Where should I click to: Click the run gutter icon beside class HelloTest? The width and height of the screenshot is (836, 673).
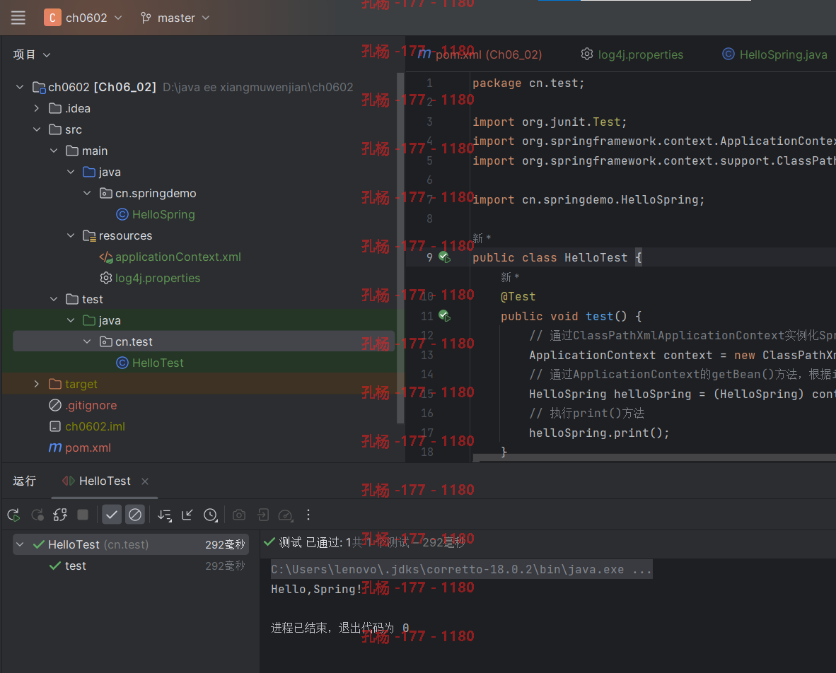coord(444,257)
